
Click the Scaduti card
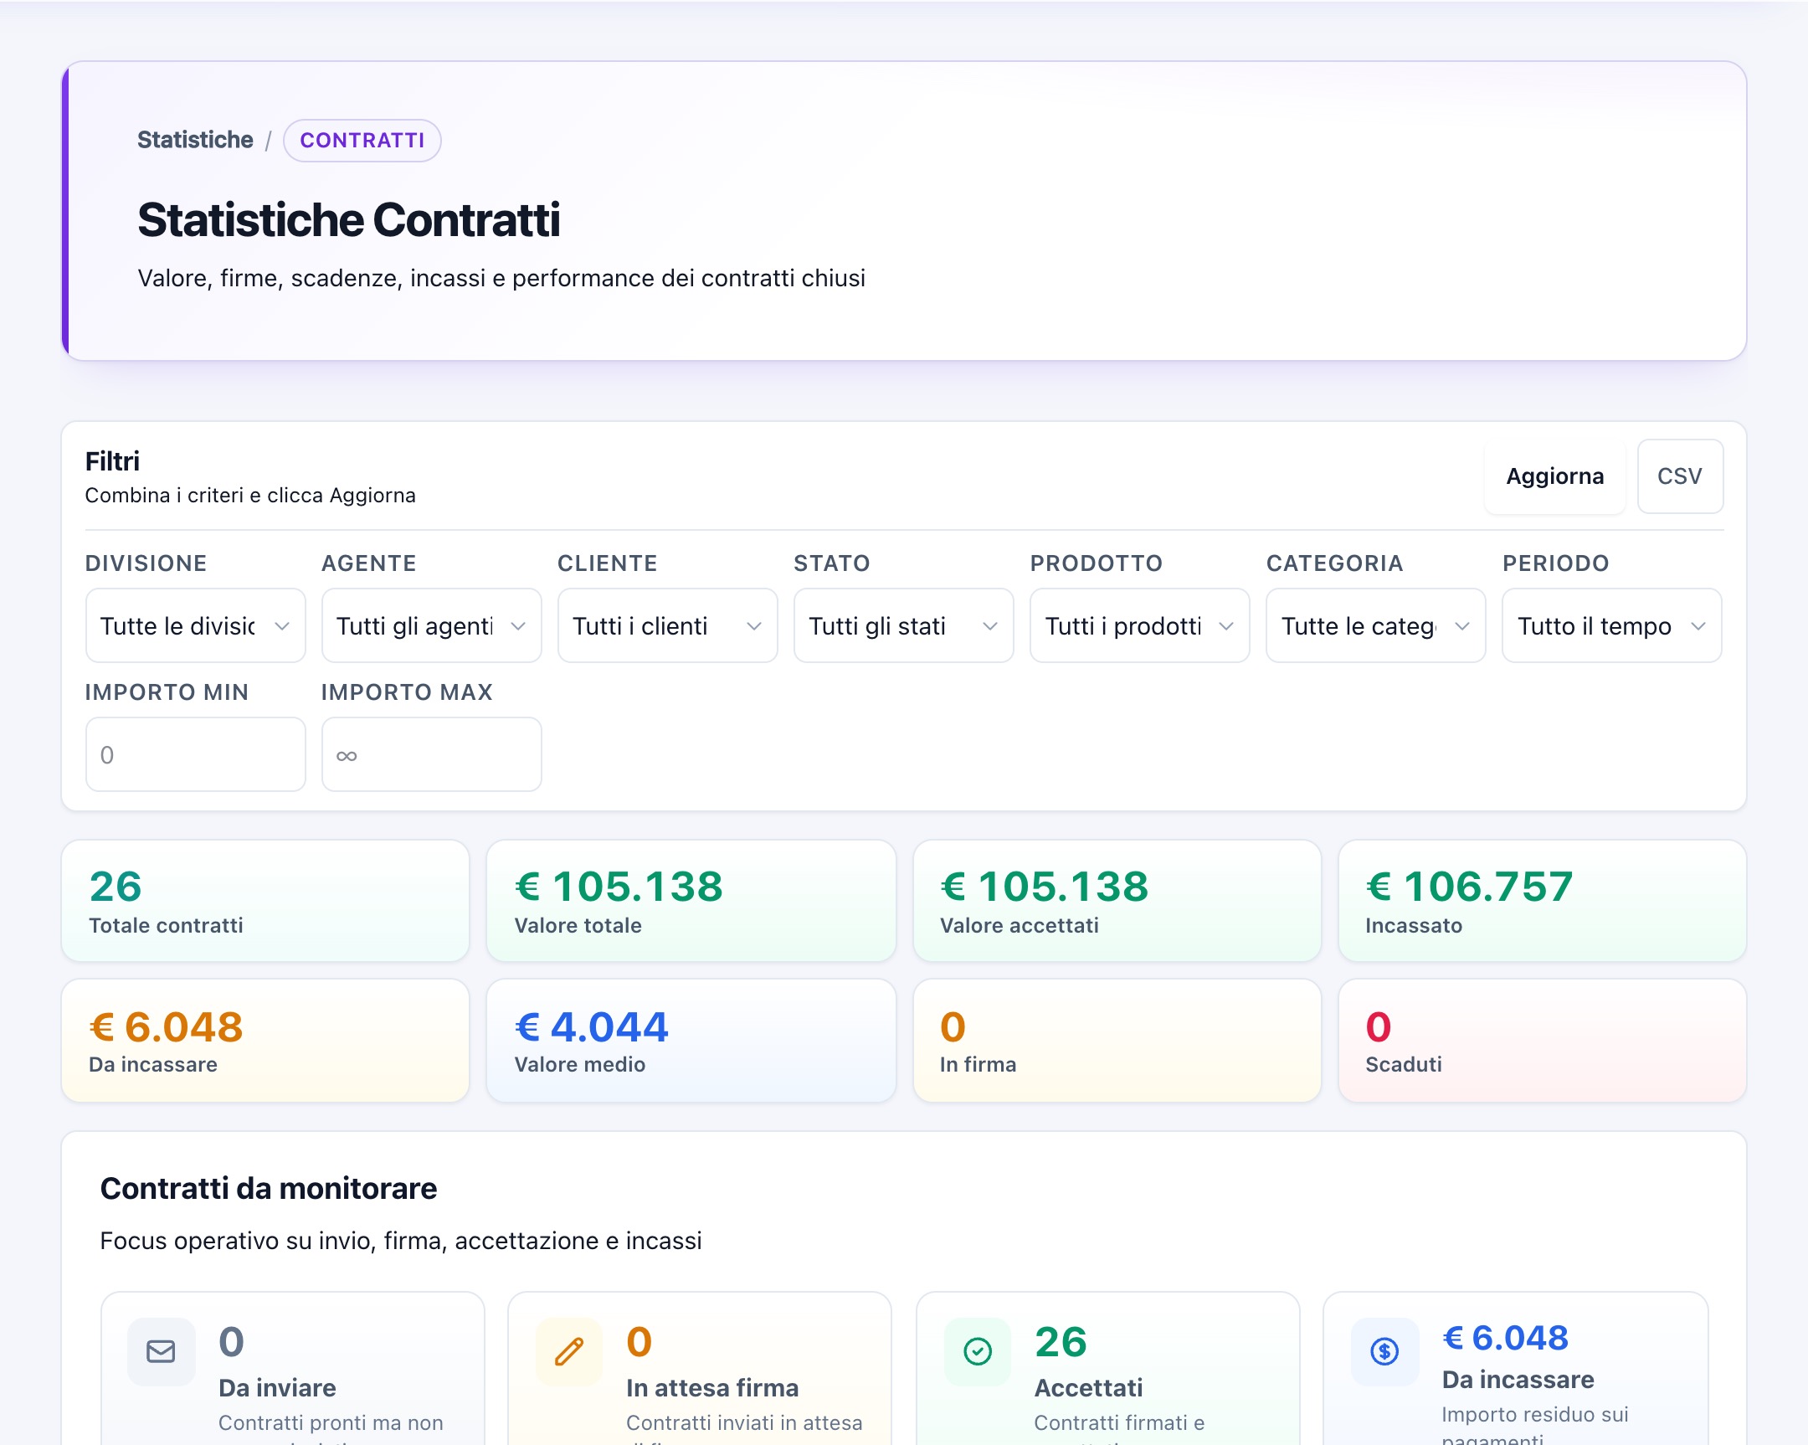click(x=1542, y=1041)
